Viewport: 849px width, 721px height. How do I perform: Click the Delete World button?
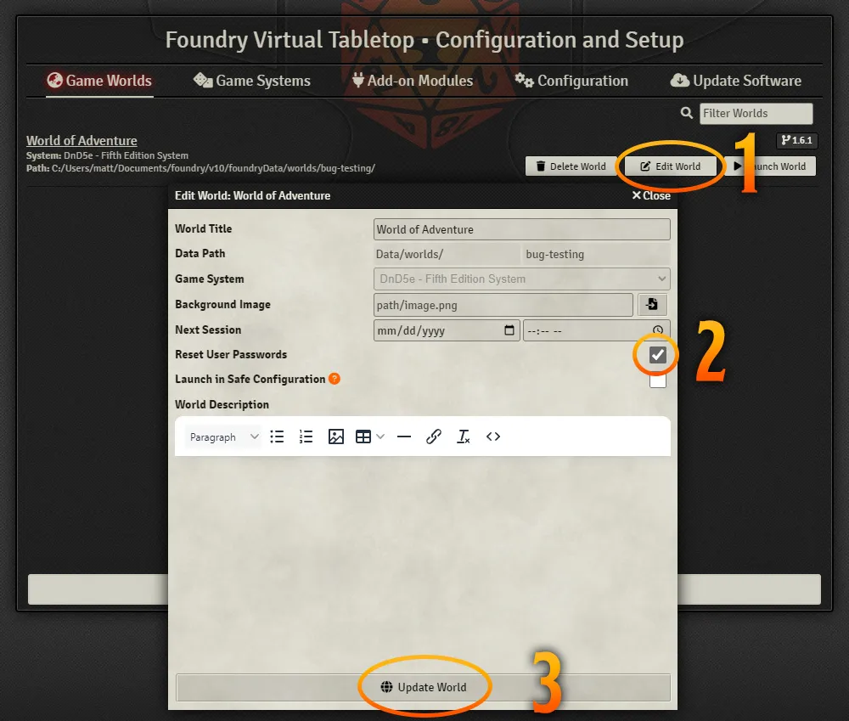(571, 166)
